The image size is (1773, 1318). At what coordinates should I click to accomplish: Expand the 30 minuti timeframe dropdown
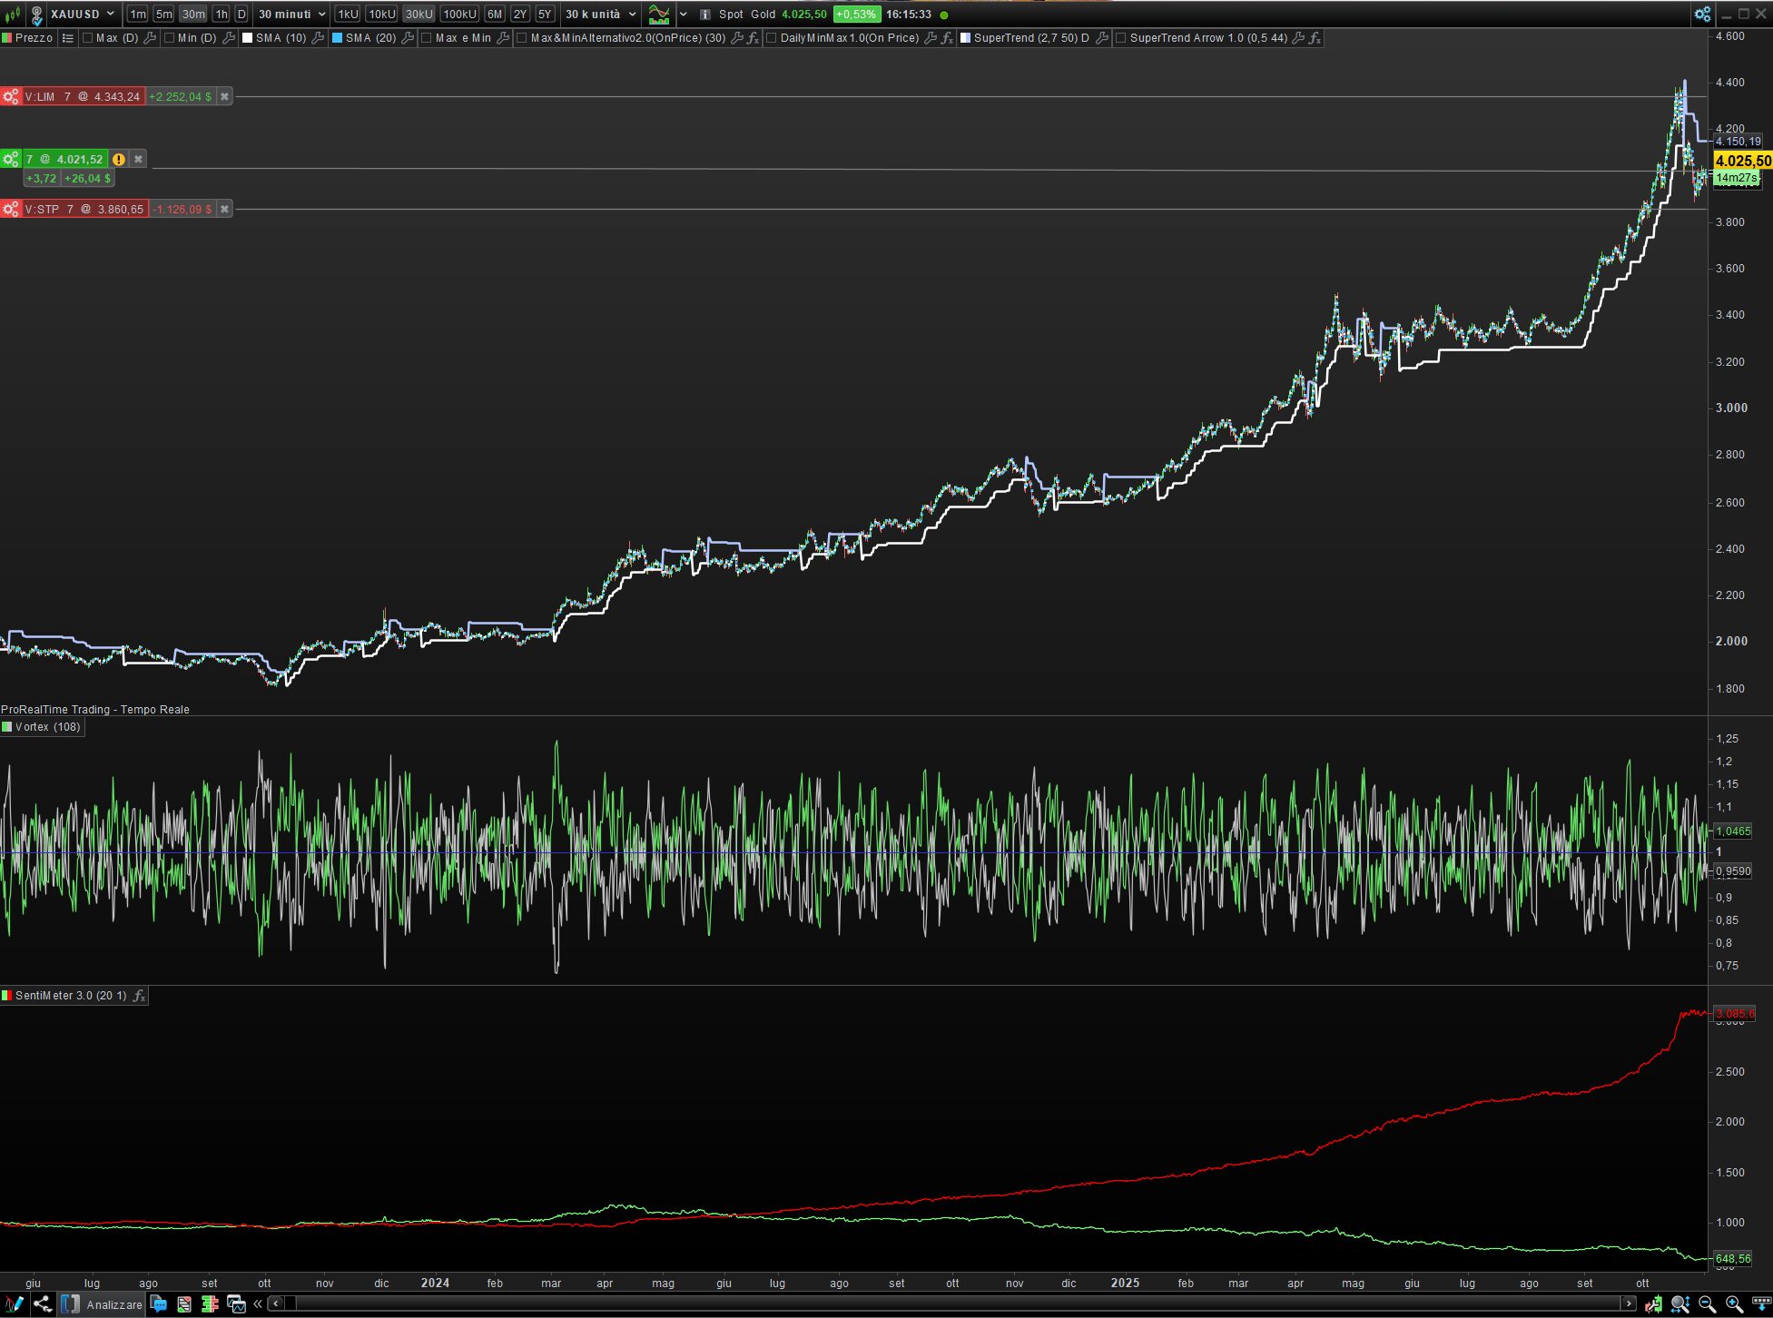pos(321,15)
